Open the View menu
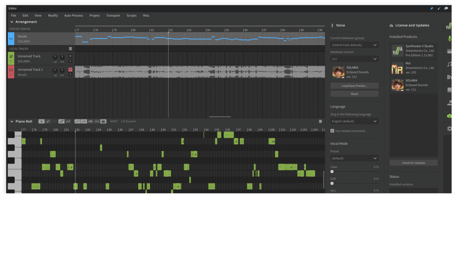The image size is (464, 276). pyautogui.click(x=38, y=15)
